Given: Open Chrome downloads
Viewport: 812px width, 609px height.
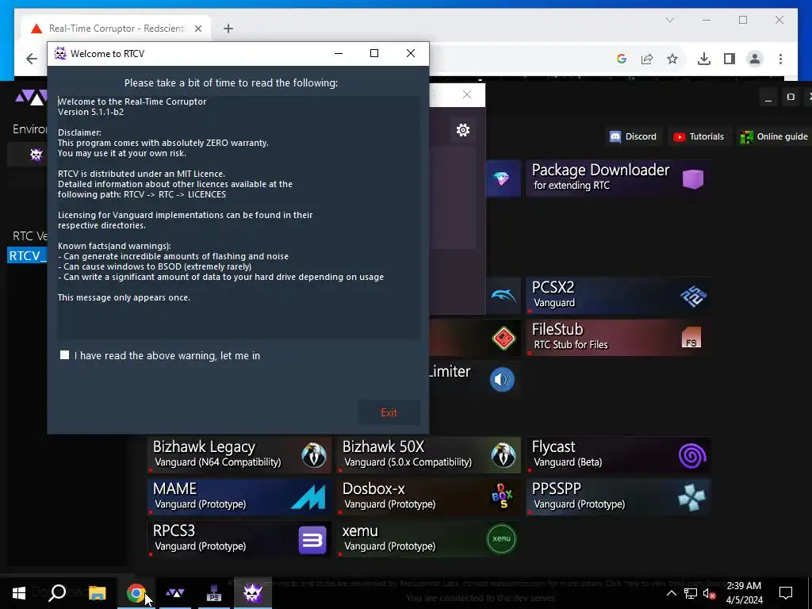Looking at the screenshot, I should pos(704,59).
